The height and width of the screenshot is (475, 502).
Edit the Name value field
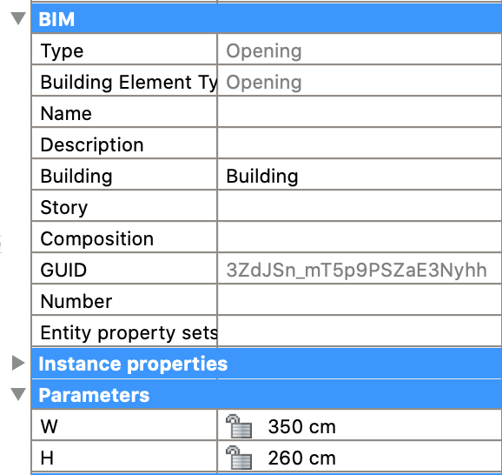(x=360, y=112)
